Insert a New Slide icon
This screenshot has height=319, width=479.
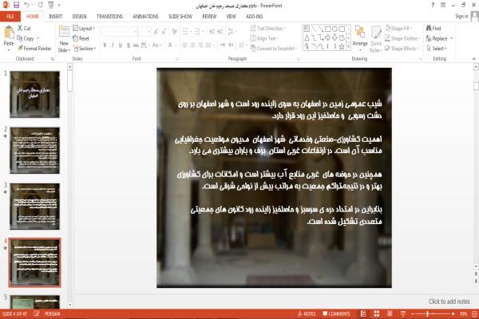64,32
